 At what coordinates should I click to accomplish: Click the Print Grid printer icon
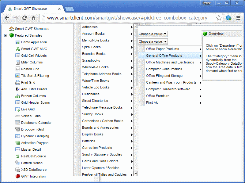tap(18, 82)
